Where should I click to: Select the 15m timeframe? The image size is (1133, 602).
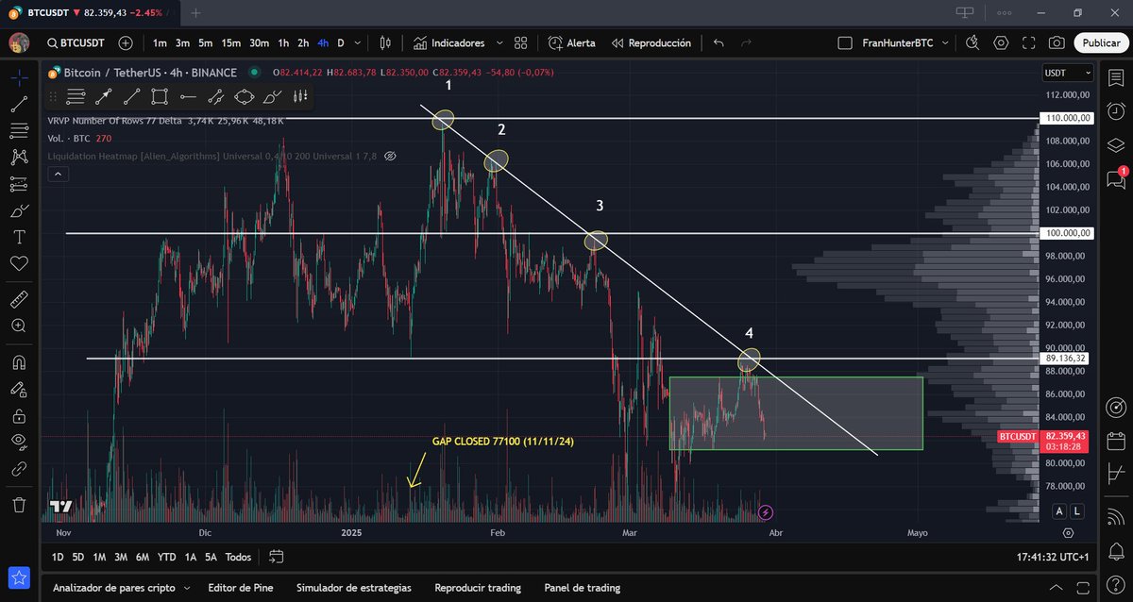(230, 42)
